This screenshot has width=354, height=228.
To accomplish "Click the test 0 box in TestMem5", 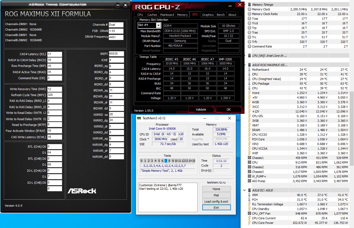I will (142, 161).
